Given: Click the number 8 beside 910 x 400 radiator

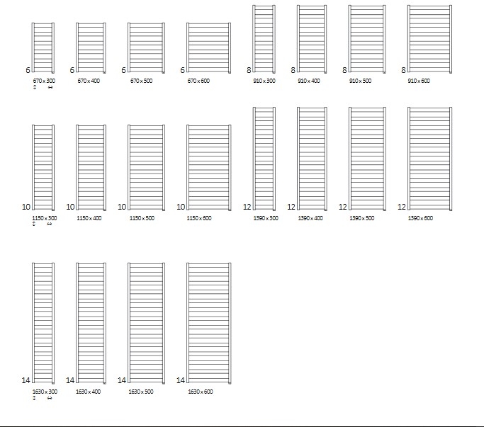Looking at the screenshot, I should (x=293, y=70).
